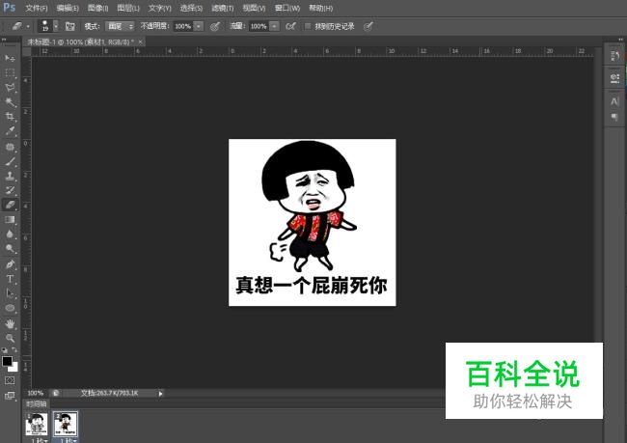The image size is (627, 443).
Task: Select the Pen tool
Action: coord(10,264)
